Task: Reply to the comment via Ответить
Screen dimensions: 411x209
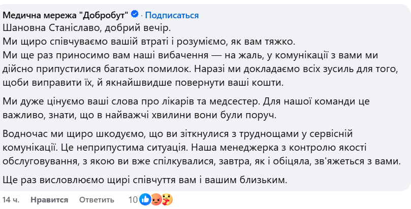Action: [97, 200]
